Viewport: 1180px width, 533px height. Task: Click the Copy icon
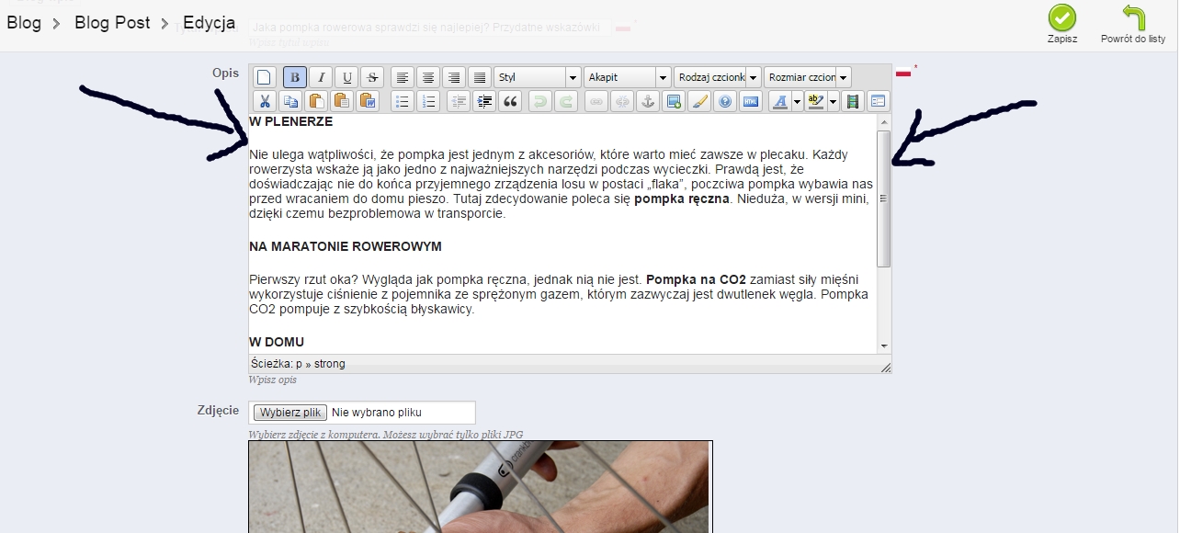point(290,101)
